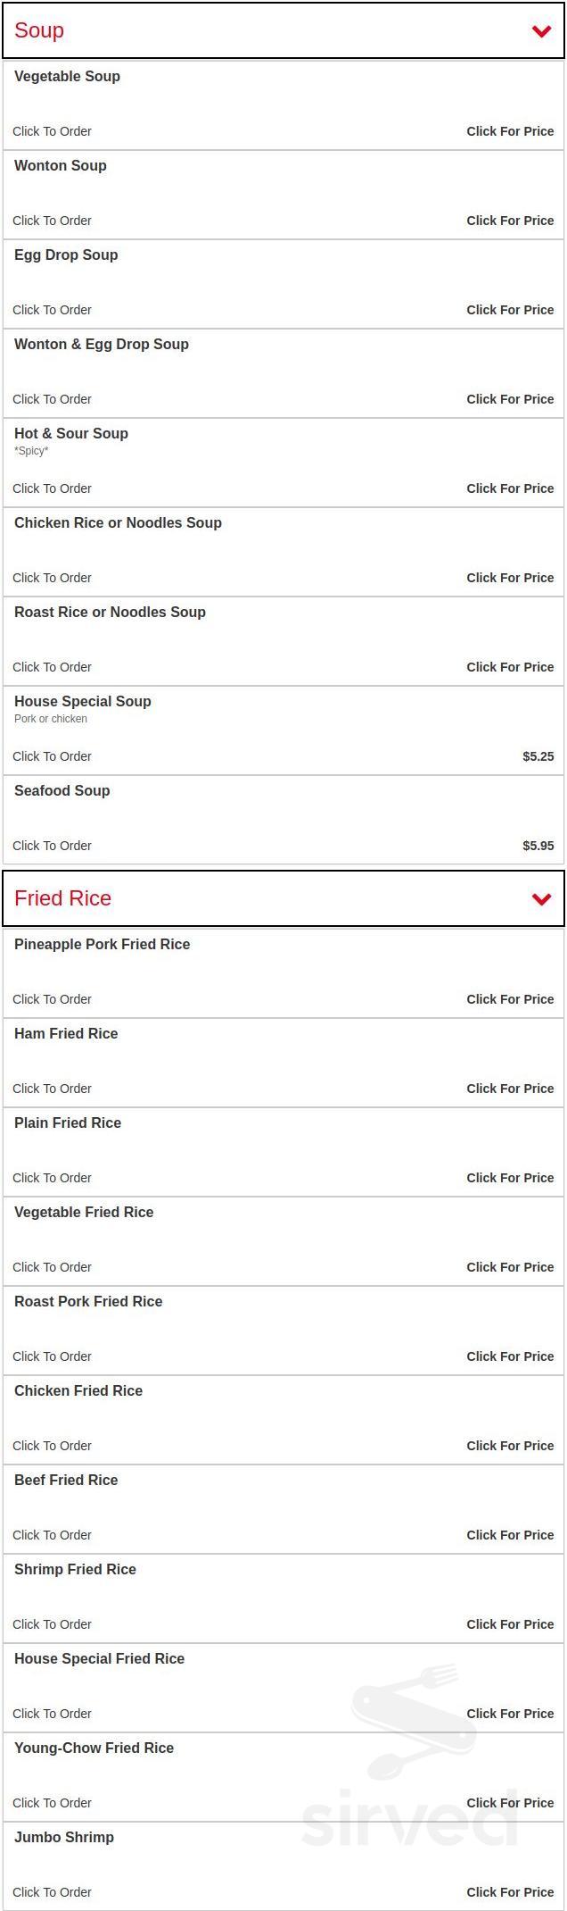Click the $5.95 Seafood Soup price

tap(538, 846)
